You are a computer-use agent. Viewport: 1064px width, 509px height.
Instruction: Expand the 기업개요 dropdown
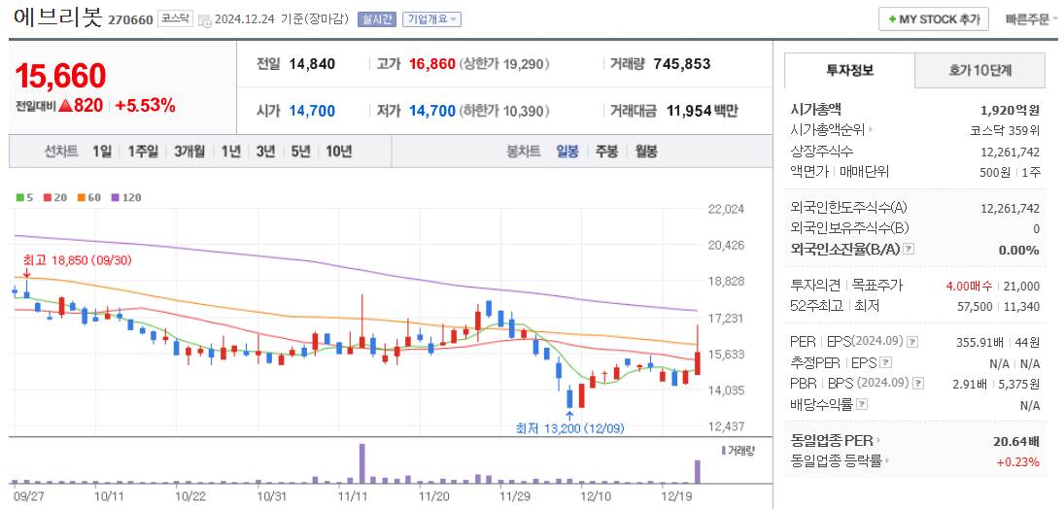click(x=431, y=19)
